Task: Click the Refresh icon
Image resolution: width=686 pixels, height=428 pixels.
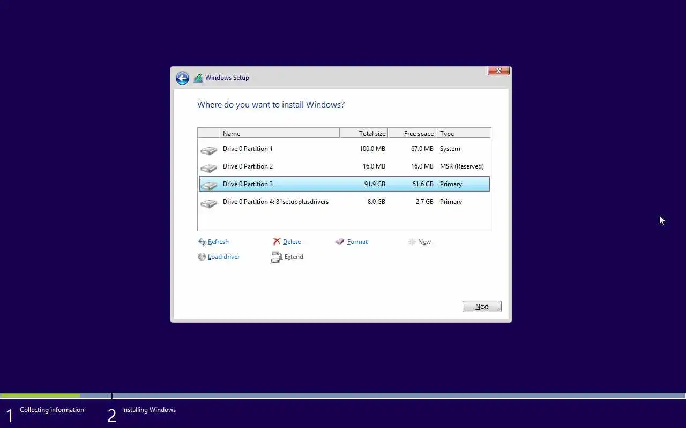Action: 202,242
